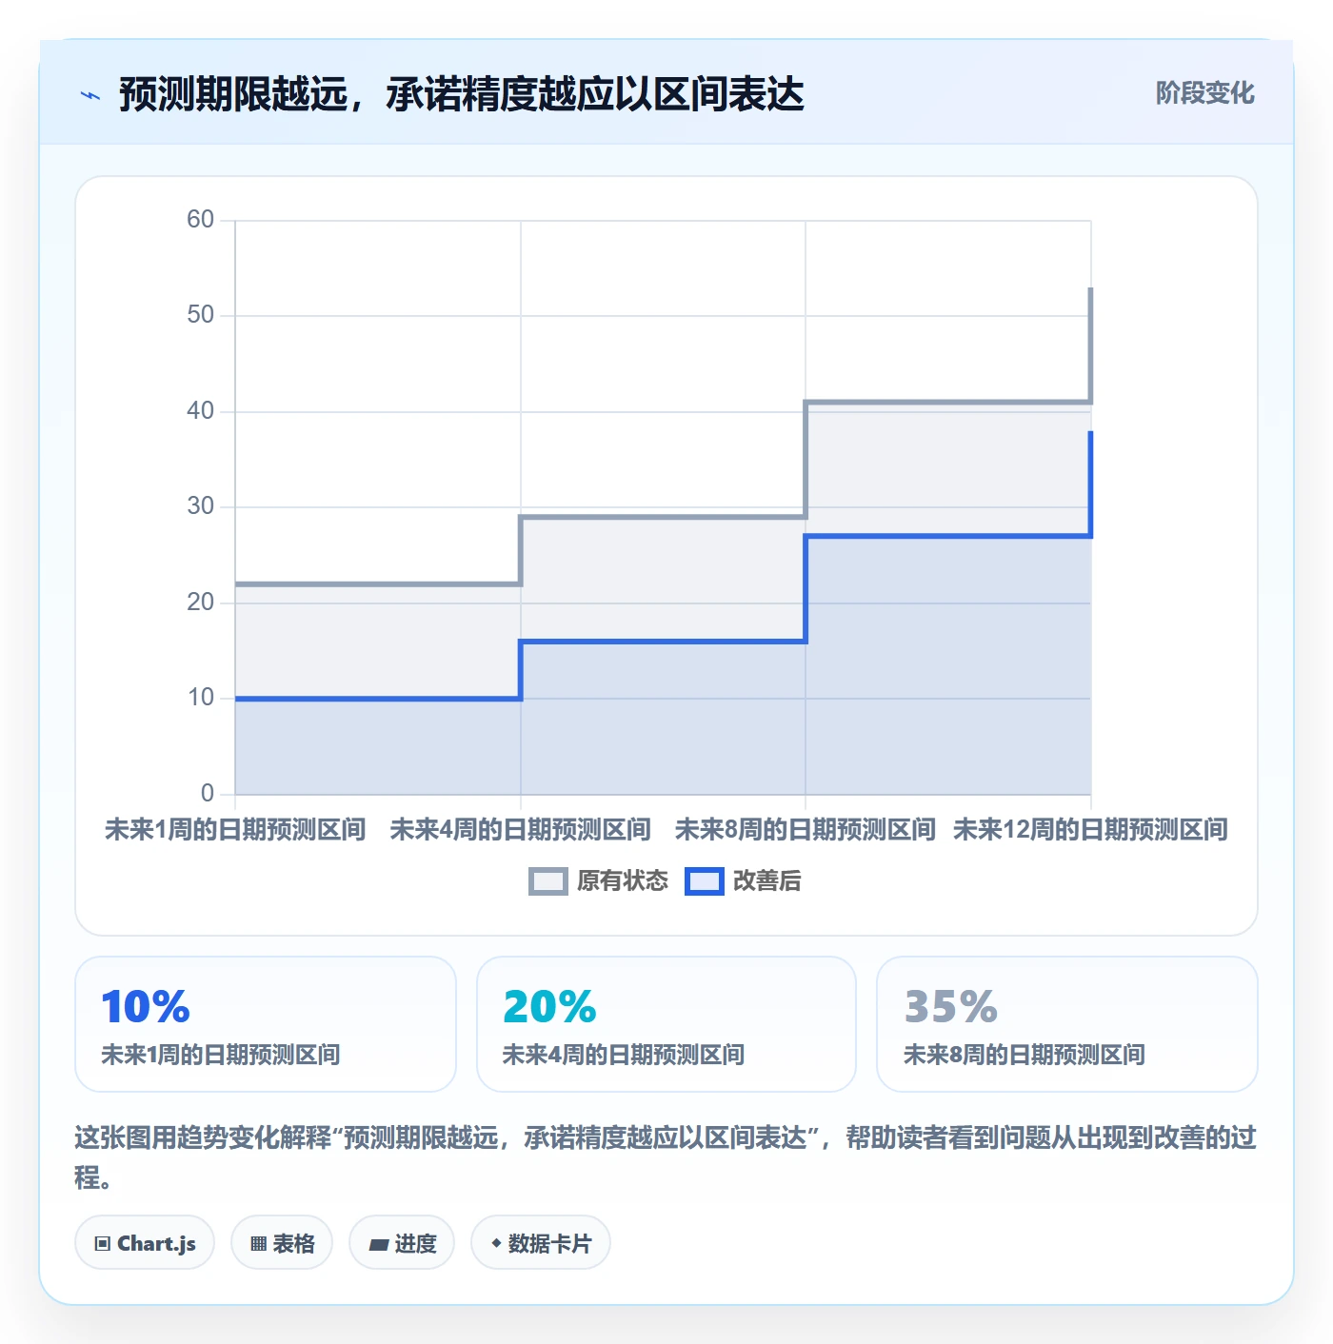Screen dimensions: 1333x1344
Task: Click the axis label 未来8周的日期预测区间 under chart
Action: point(806,830)
